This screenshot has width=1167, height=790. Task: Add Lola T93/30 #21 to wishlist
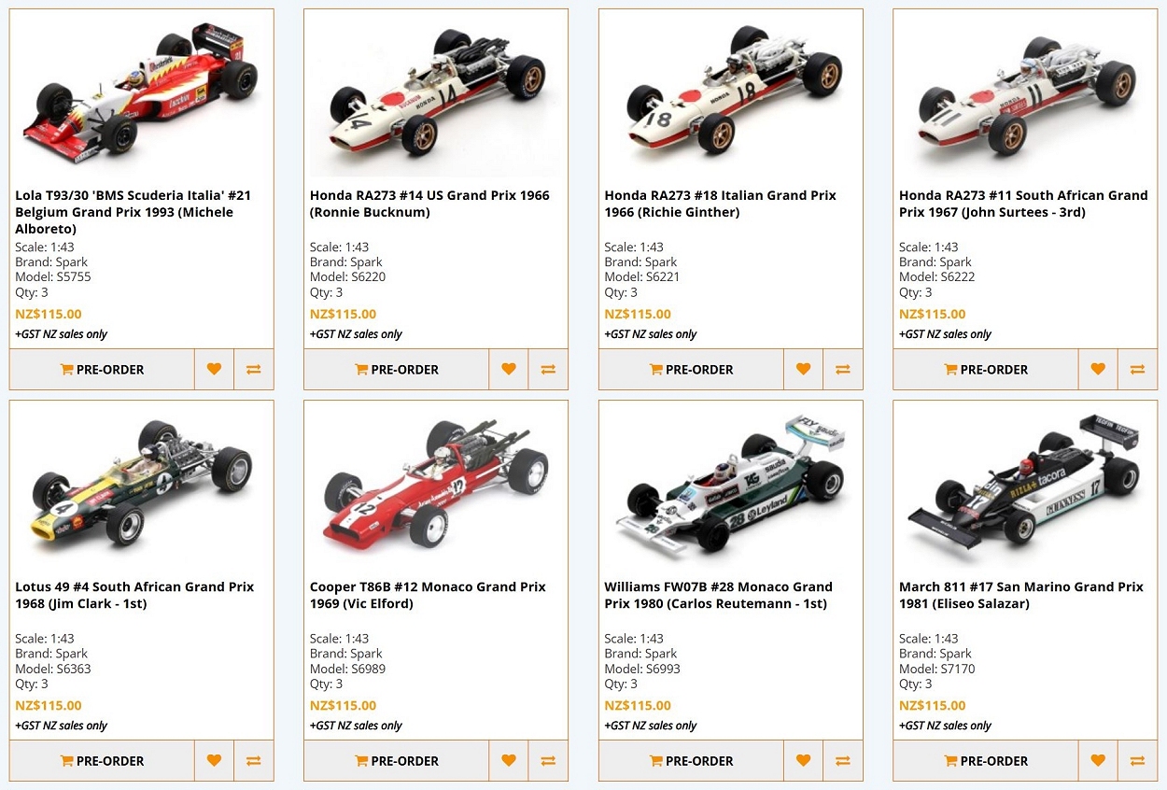click(214, 369)
